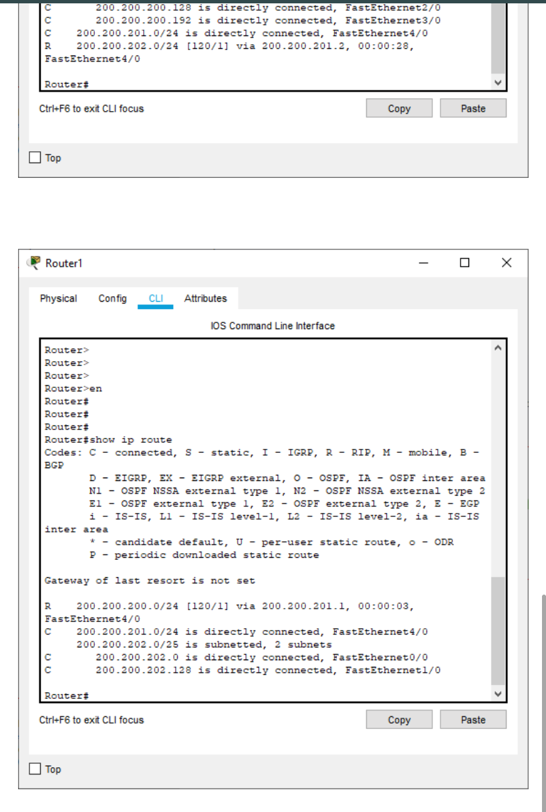Open the Config tab of Router1
This screenshot has width=546, height=812.
(x=112, y=298)
